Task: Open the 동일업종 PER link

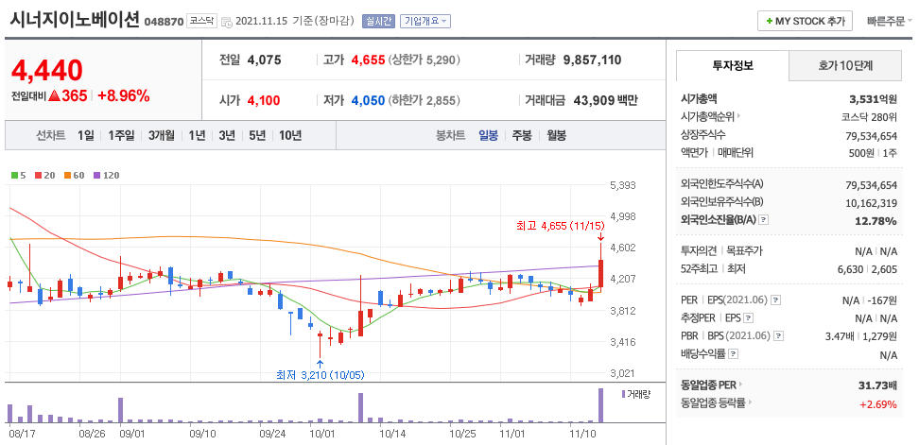Action: point(709,385)
